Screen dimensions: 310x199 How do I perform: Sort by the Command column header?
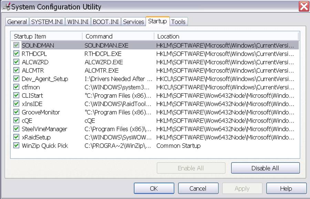118,36
